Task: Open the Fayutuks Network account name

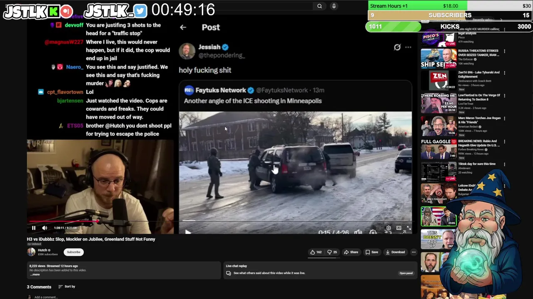Action: coord(221,90)
